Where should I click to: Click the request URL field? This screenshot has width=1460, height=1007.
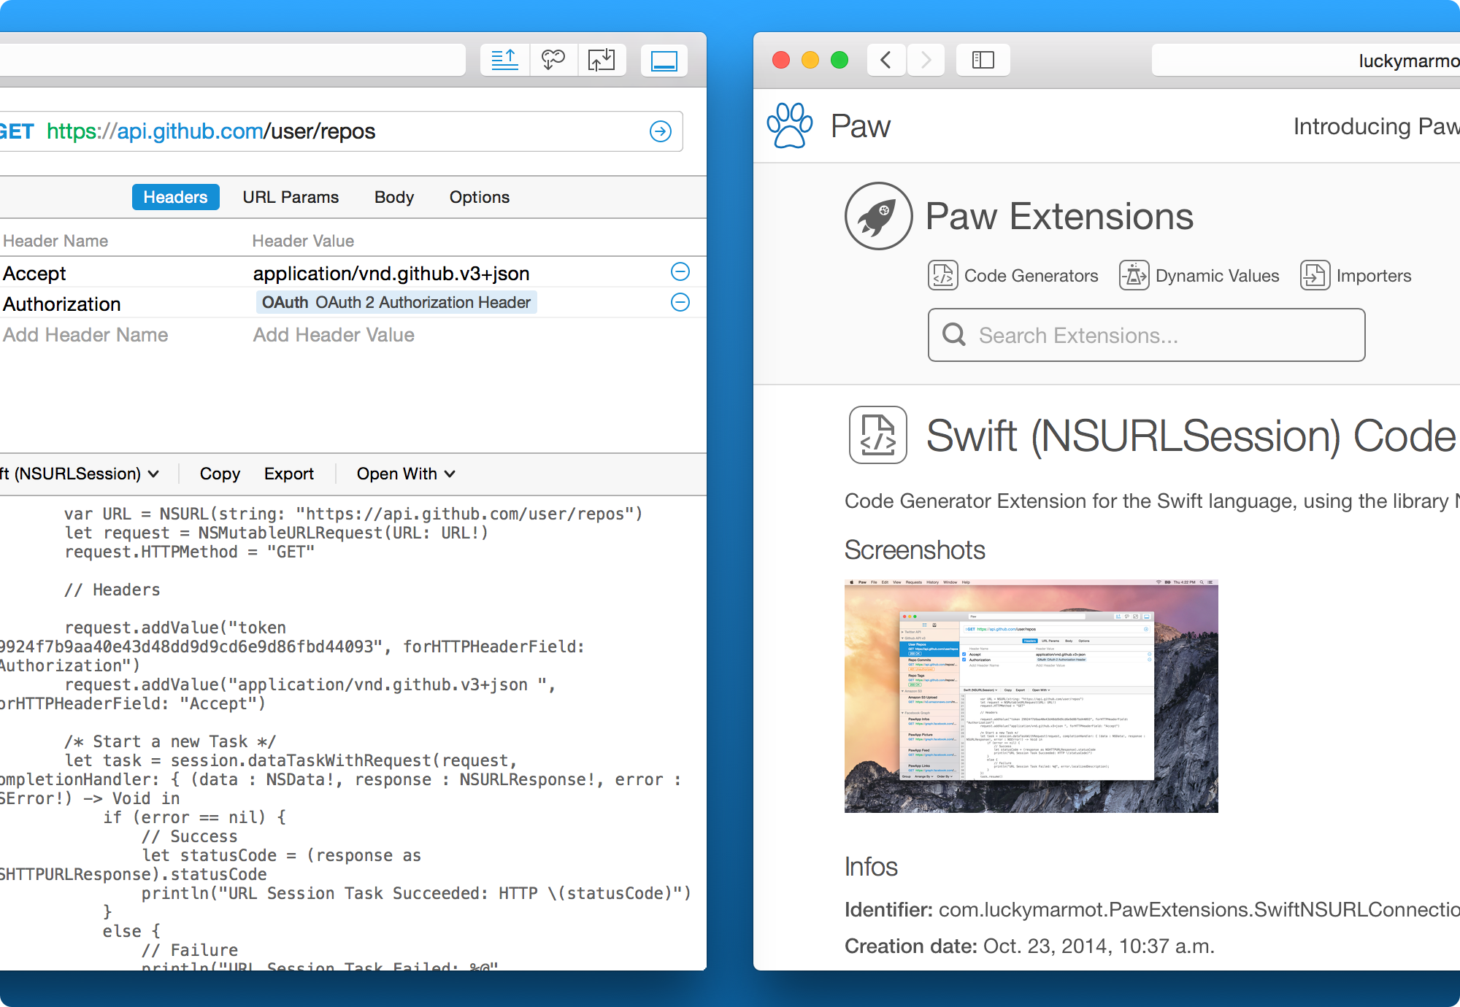342,131
